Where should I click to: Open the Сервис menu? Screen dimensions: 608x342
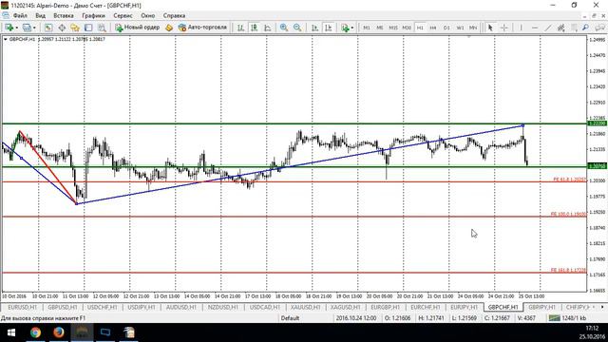click(123, 15)
